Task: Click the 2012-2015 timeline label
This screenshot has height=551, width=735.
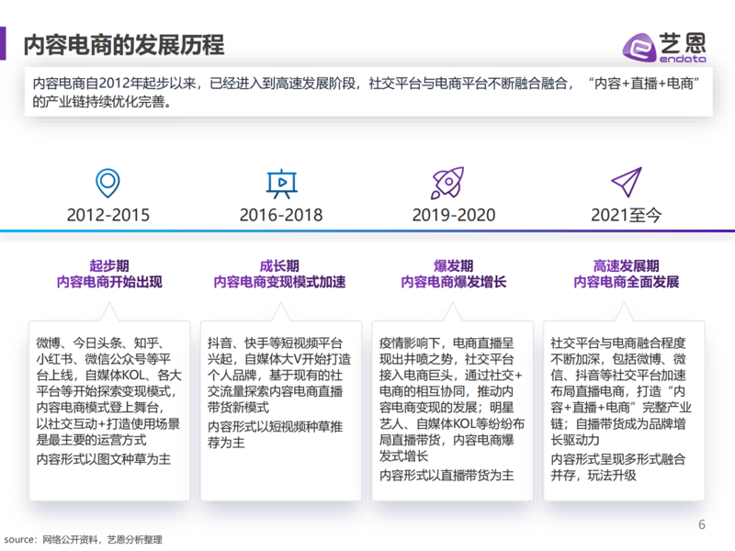Action: [x=107, y=215]
